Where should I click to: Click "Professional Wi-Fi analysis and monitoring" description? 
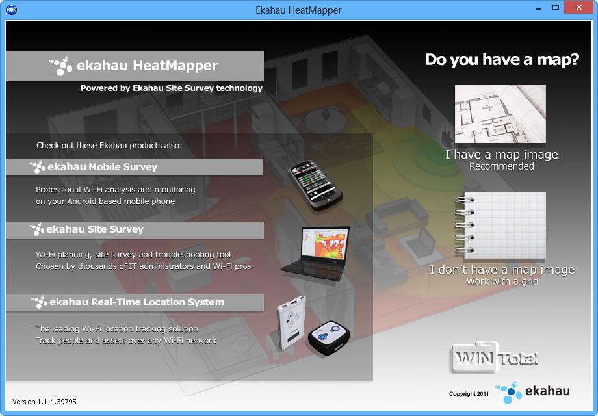tap(116, 190)
